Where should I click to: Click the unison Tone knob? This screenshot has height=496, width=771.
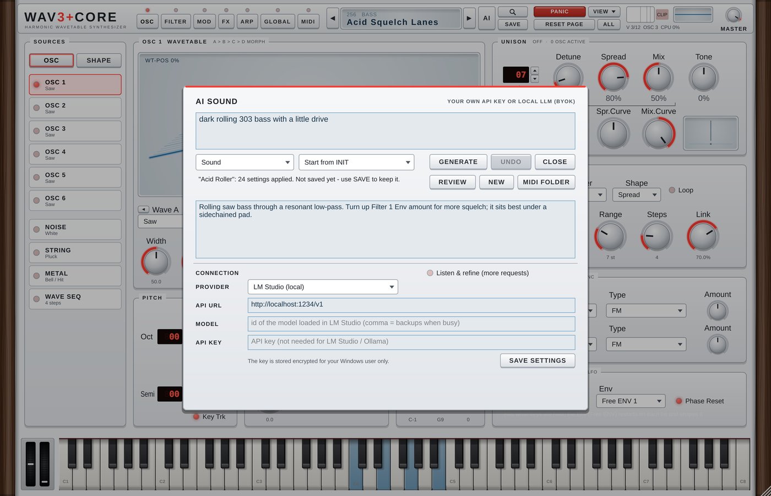(704, 78)
